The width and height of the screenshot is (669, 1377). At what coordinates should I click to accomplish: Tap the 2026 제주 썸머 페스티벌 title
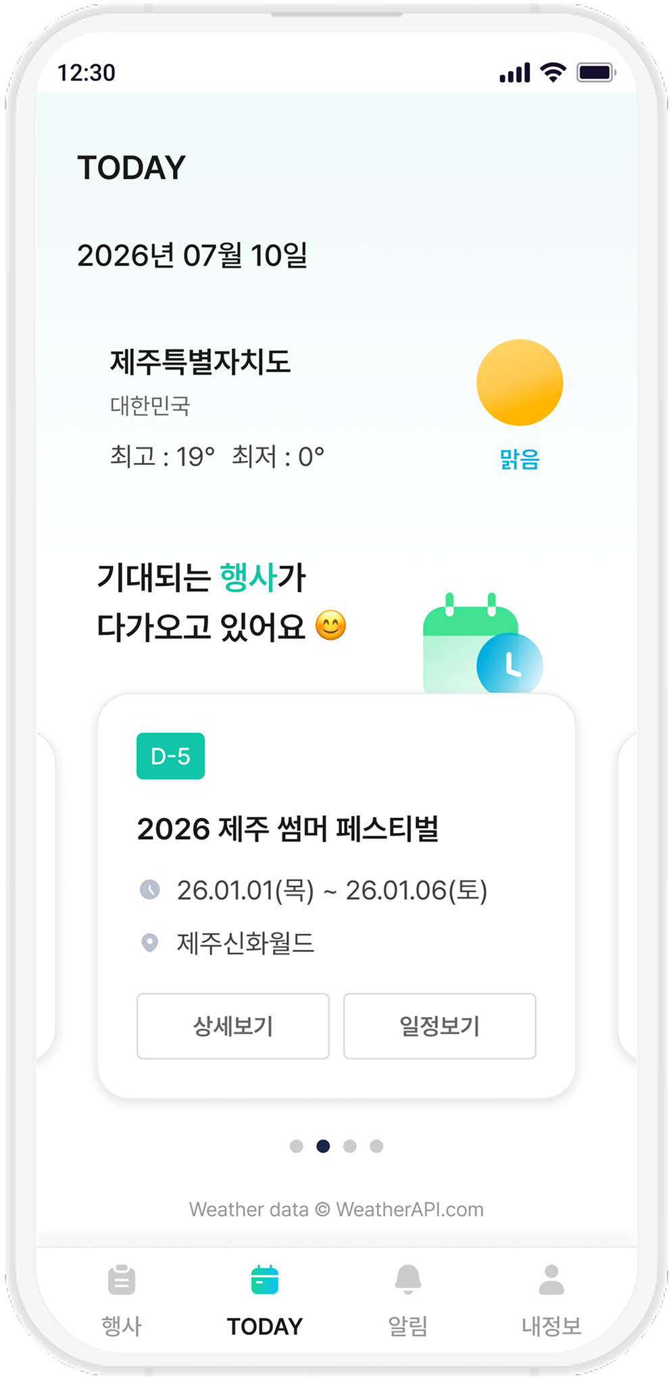click(x=288, y=829)
